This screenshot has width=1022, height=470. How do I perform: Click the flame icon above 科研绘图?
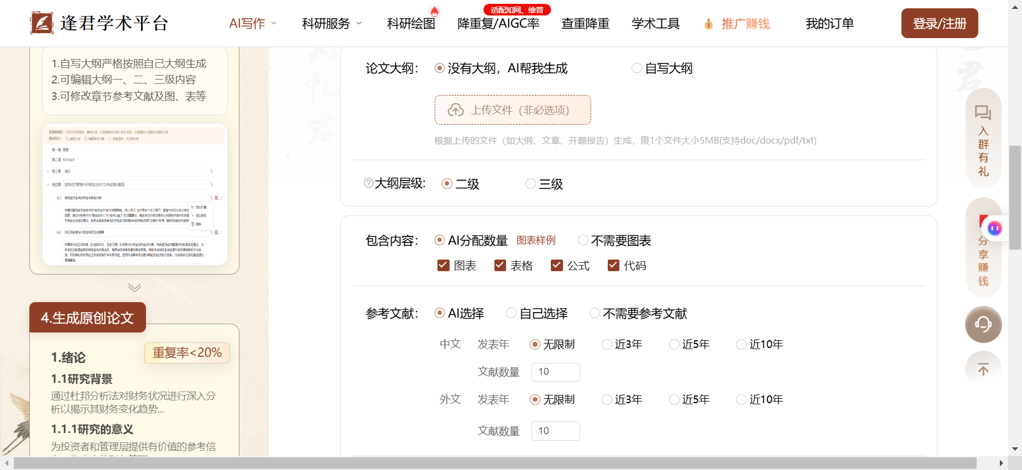pyautogui.click(x=435, y=11)
